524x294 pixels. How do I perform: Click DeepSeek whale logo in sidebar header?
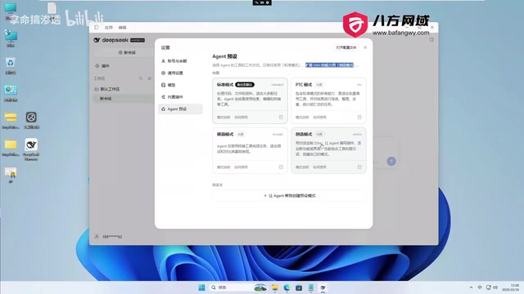click(x=97, y=40)
